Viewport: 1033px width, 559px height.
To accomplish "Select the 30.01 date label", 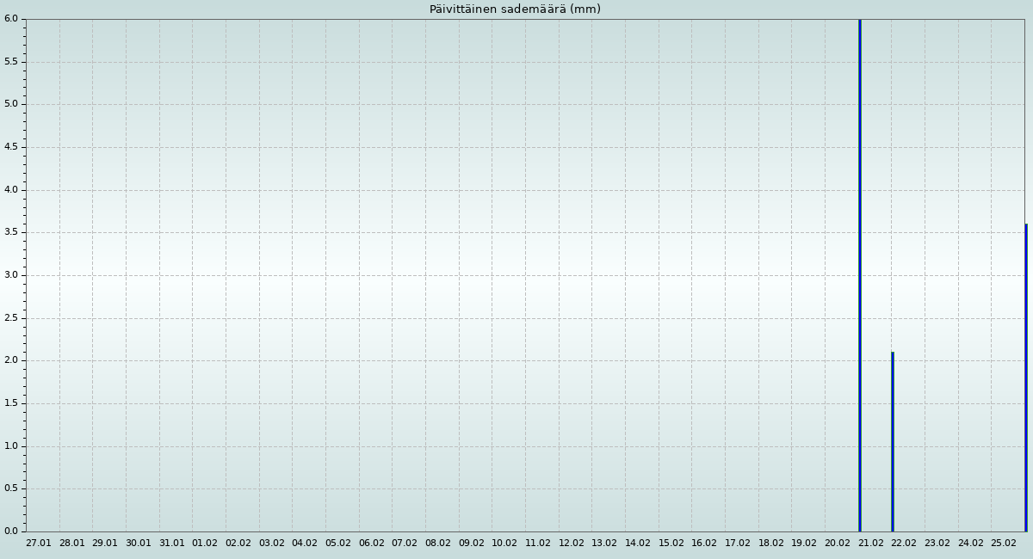I will click(x=139, y=544).
